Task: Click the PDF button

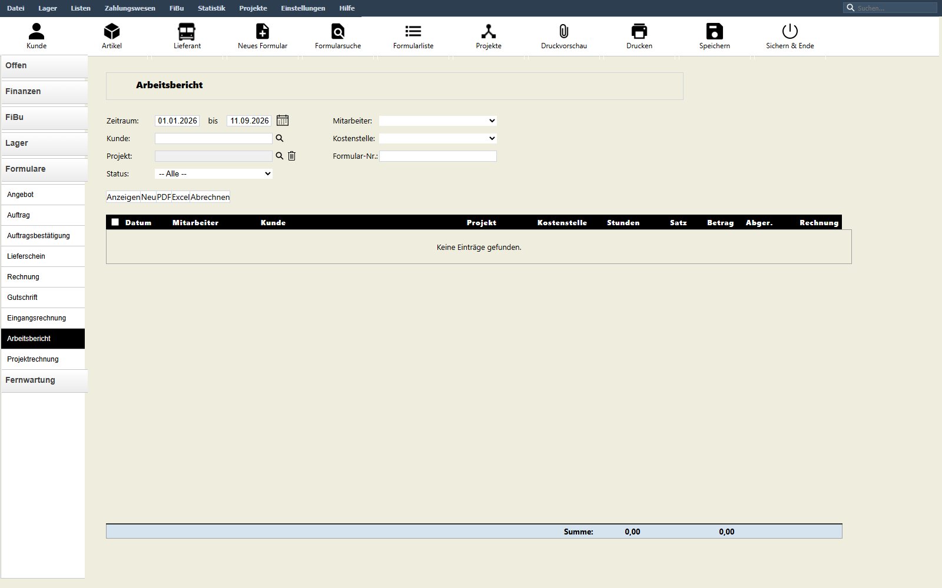Action: [164, 197]
